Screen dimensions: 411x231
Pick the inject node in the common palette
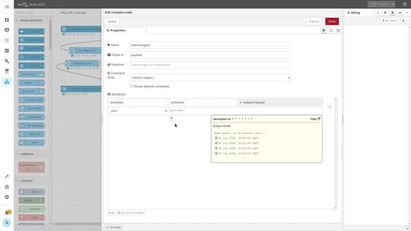(31, 192)
